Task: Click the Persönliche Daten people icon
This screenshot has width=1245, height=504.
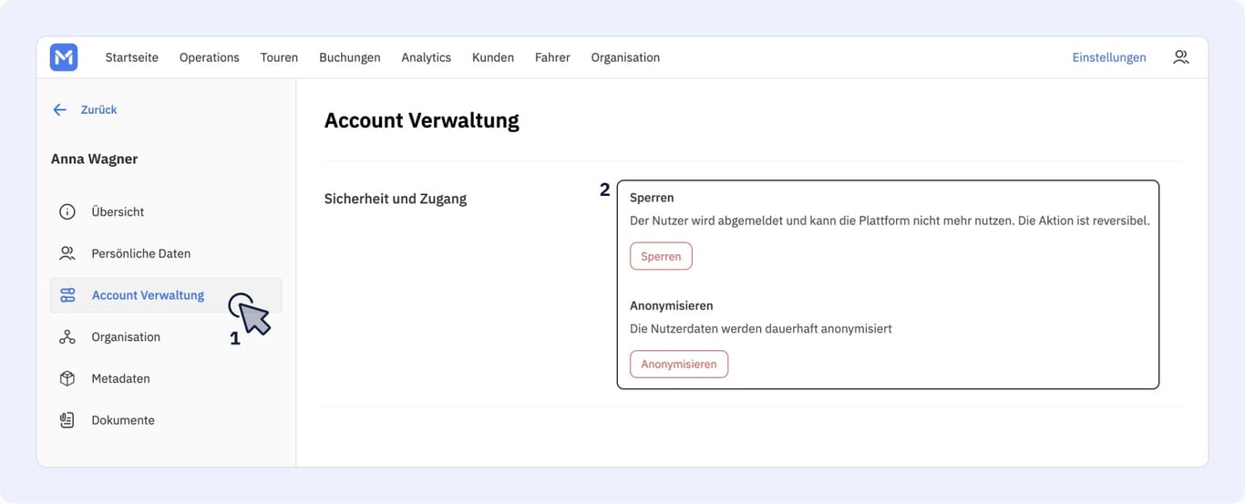Action: coord(67,253)
